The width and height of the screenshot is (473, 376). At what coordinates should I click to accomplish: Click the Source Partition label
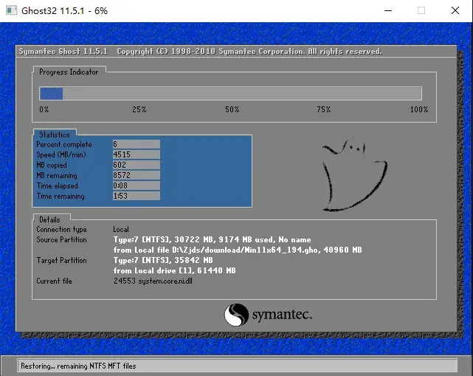pos(61,239)
